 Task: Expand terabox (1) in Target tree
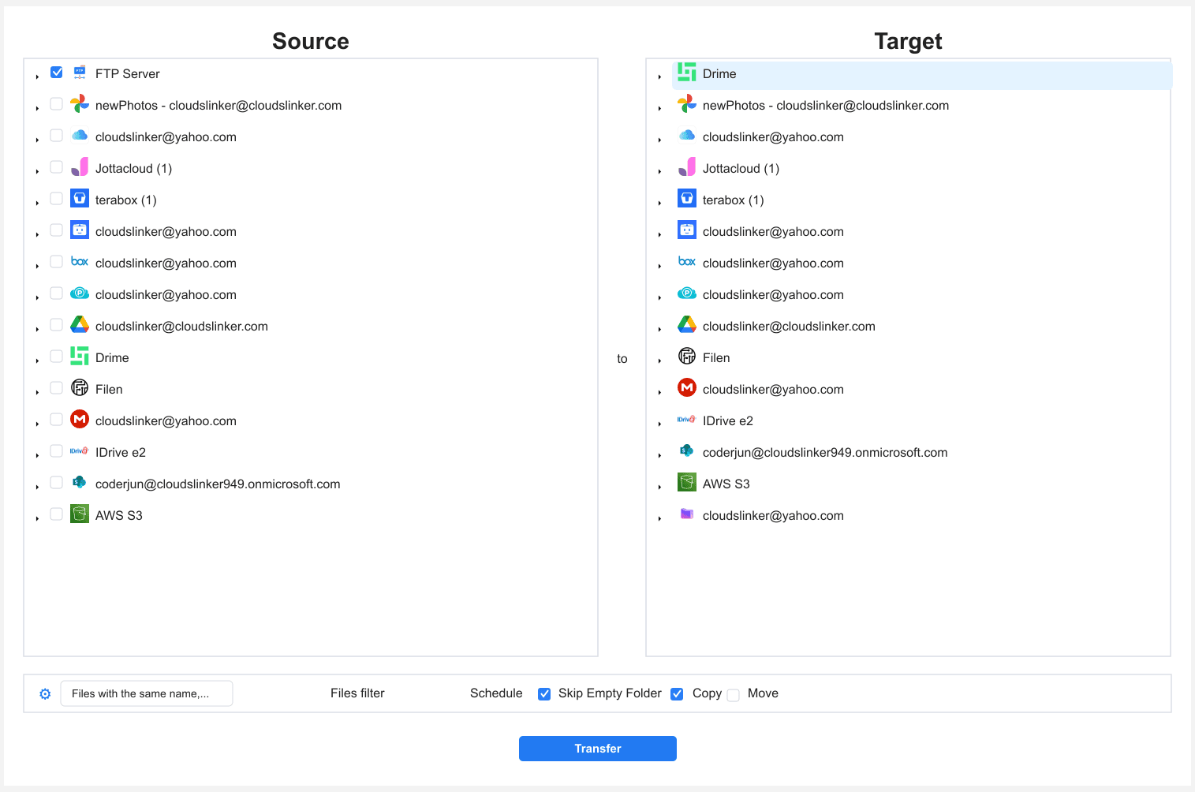(659, 203)
